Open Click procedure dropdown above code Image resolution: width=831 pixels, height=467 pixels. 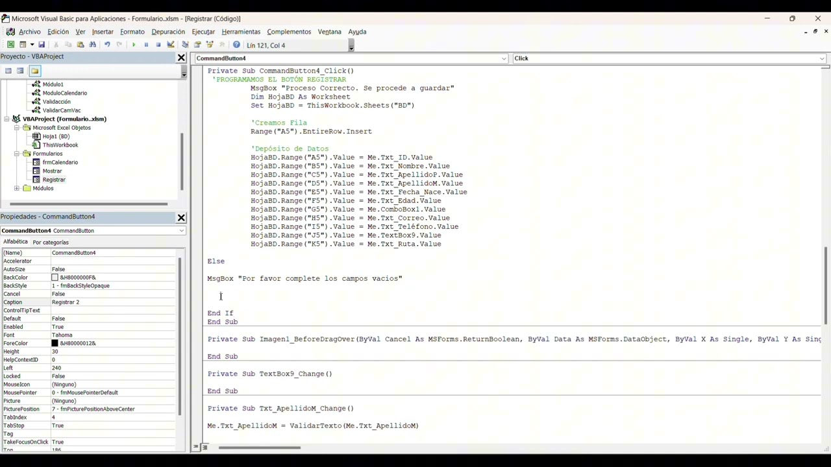tap(822, 58)
